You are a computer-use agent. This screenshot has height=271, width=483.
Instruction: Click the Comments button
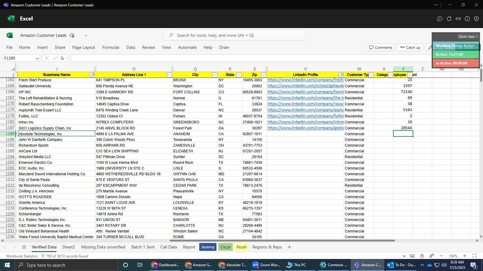point(381,48)
